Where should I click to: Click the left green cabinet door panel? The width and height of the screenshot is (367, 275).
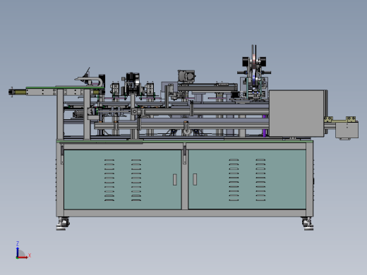[x=122, y=180]
